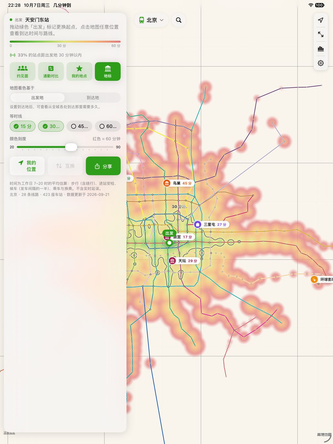Viewport: 333px width, 444px height.
Task: Click the battery 100 indicator
Action: [320, 5]
